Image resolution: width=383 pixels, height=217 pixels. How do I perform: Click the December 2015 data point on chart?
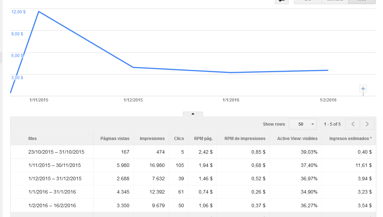tap(133, 67)
